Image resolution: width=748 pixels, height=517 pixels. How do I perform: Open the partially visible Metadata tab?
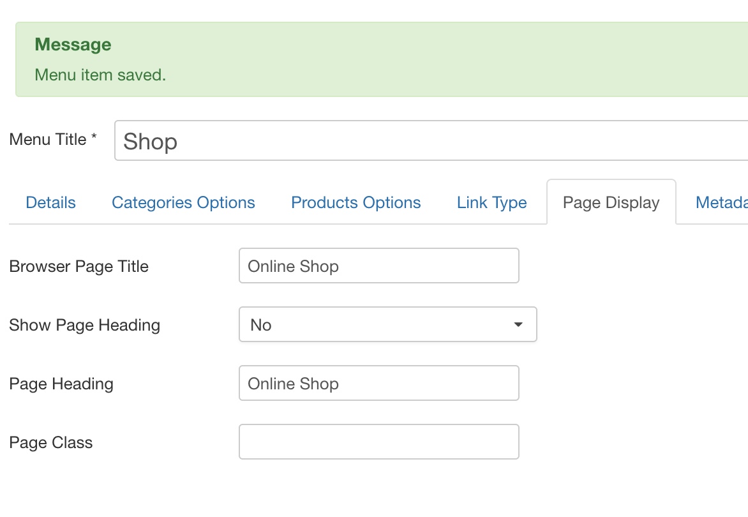pyautogui.click(x=721, y=203)
